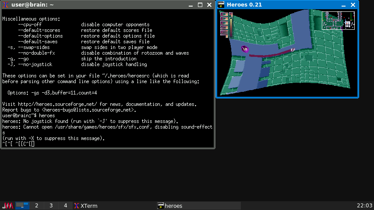
Task: Switch to virtual desktop 3
Action: 51,206
